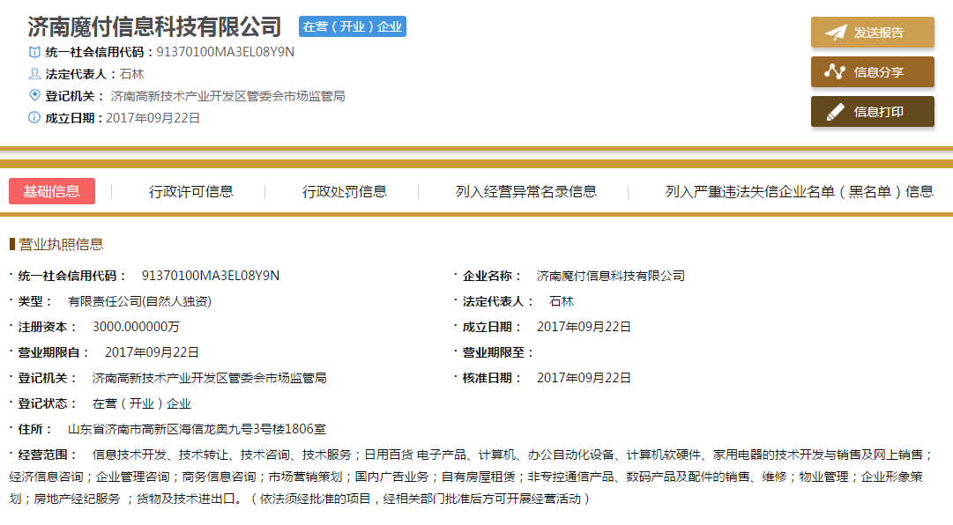Click the info icon beside 成立日期
Viewport: 953px width, 525px height.
pos(34,117)
